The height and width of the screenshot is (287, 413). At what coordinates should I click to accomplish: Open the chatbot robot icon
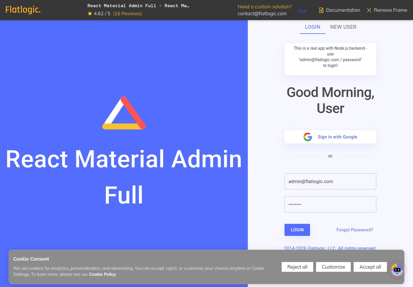click(397, 269)
